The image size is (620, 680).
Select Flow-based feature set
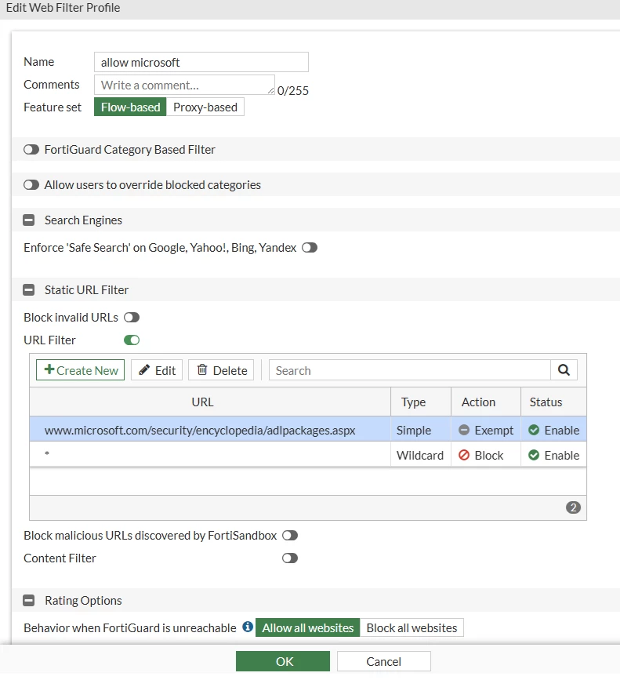tap(130, 107)
